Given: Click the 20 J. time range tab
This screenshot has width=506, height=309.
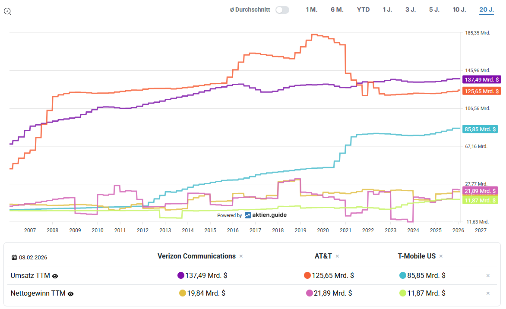Looking at the screenshot, I should tap(486, 9).
